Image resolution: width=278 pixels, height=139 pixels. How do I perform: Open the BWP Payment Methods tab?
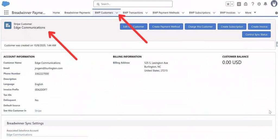point(166,12)
